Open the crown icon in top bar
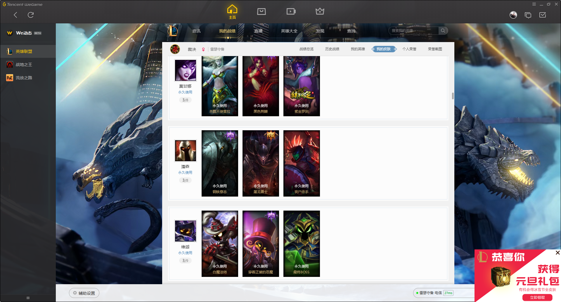561x302 pixels. point(320,11)
